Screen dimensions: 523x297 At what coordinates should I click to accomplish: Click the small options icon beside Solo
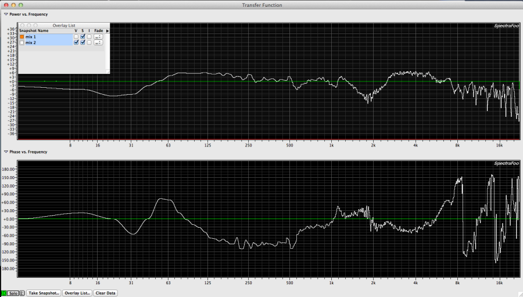22,293
